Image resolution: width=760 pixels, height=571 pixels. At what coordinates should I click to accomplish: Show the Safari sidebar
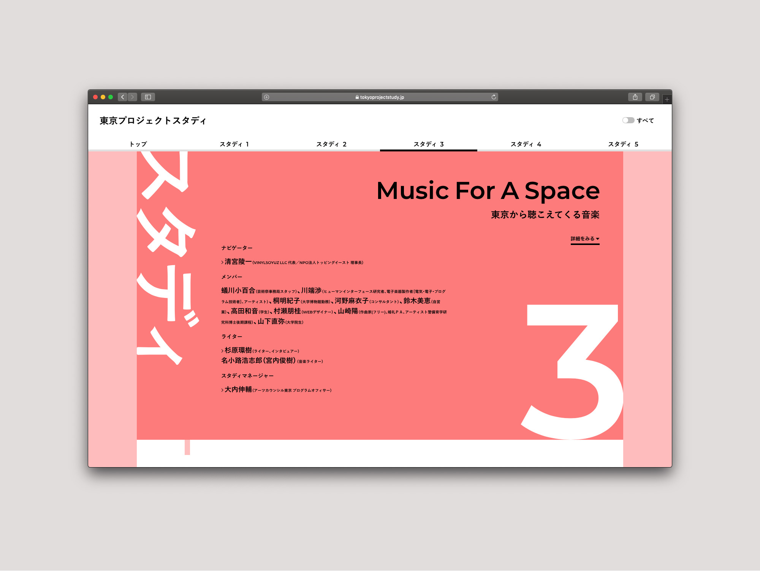pyautogui.click(x=148, y=97)
